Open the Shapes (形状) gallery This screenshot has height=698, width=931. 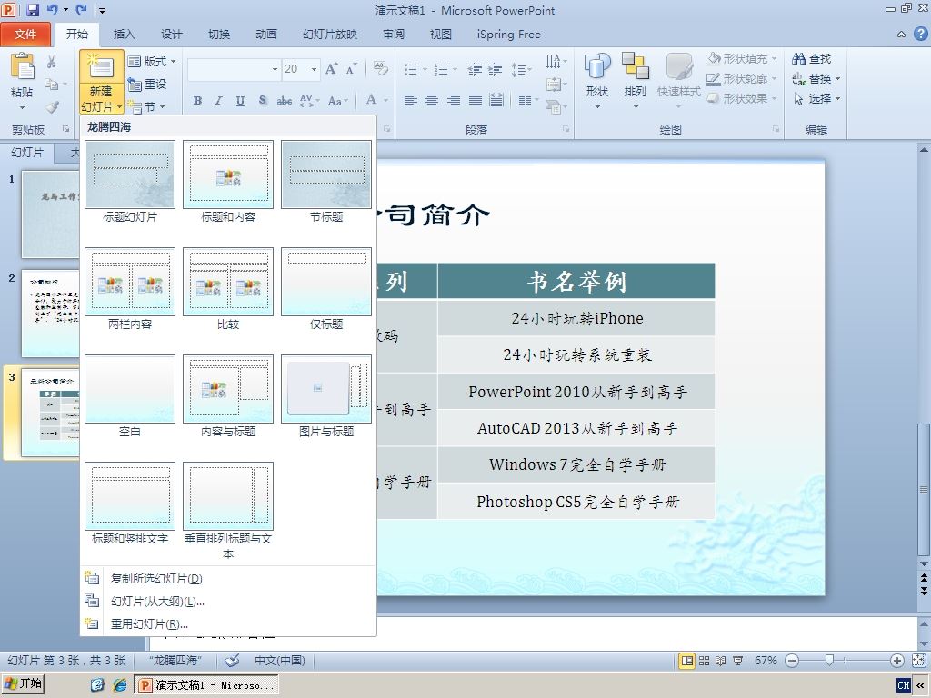(597, 82)
